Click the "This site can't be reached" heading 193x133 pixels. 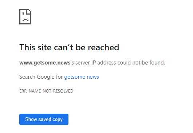(x=69, y=47)
